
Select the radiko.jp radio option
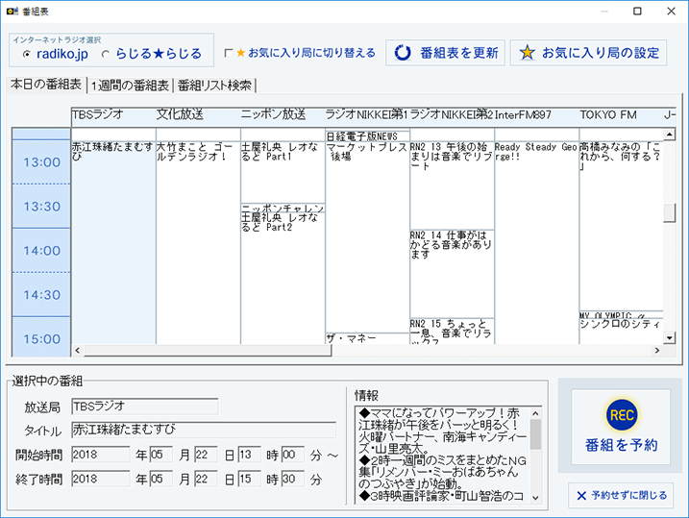point(24,54)
